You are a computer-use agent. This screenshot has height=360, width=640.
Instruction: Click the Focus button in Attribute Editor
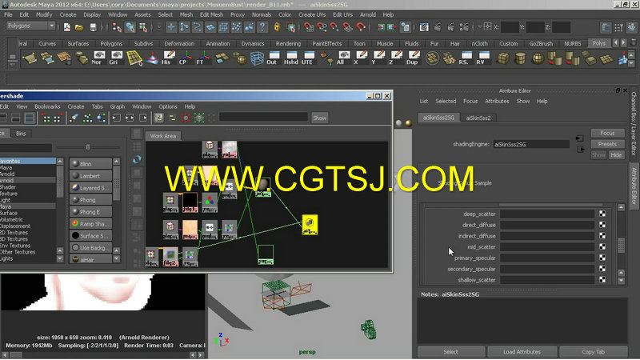point(607,133)
